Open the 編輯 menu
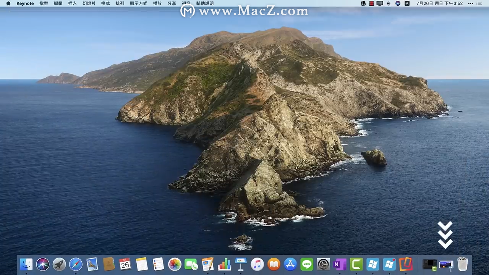The image size is (489, 275). (x=58, y=3)
